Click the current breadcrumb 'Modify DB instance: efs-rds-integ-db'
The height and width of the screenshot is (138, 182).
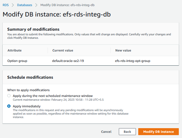tap(67, 5)
